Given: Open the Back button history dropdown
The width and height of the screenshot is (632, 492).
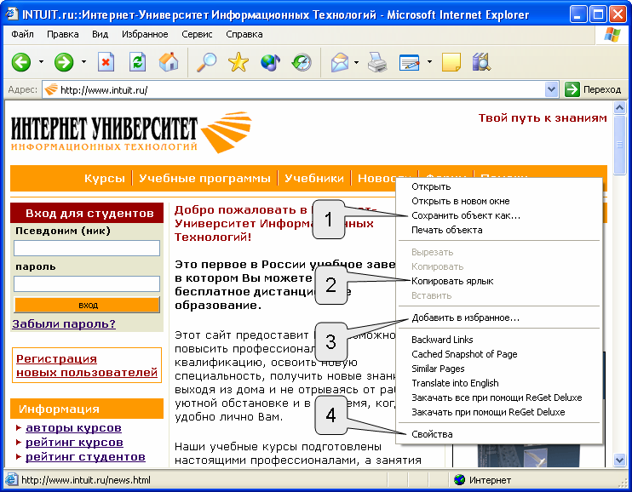Looking at the screenshot, I should 41,62.
